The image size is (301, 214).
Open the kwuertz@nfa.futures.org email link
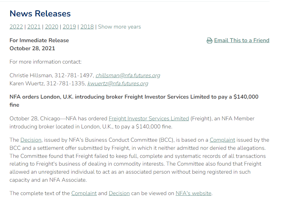click(x=118, y=83)
